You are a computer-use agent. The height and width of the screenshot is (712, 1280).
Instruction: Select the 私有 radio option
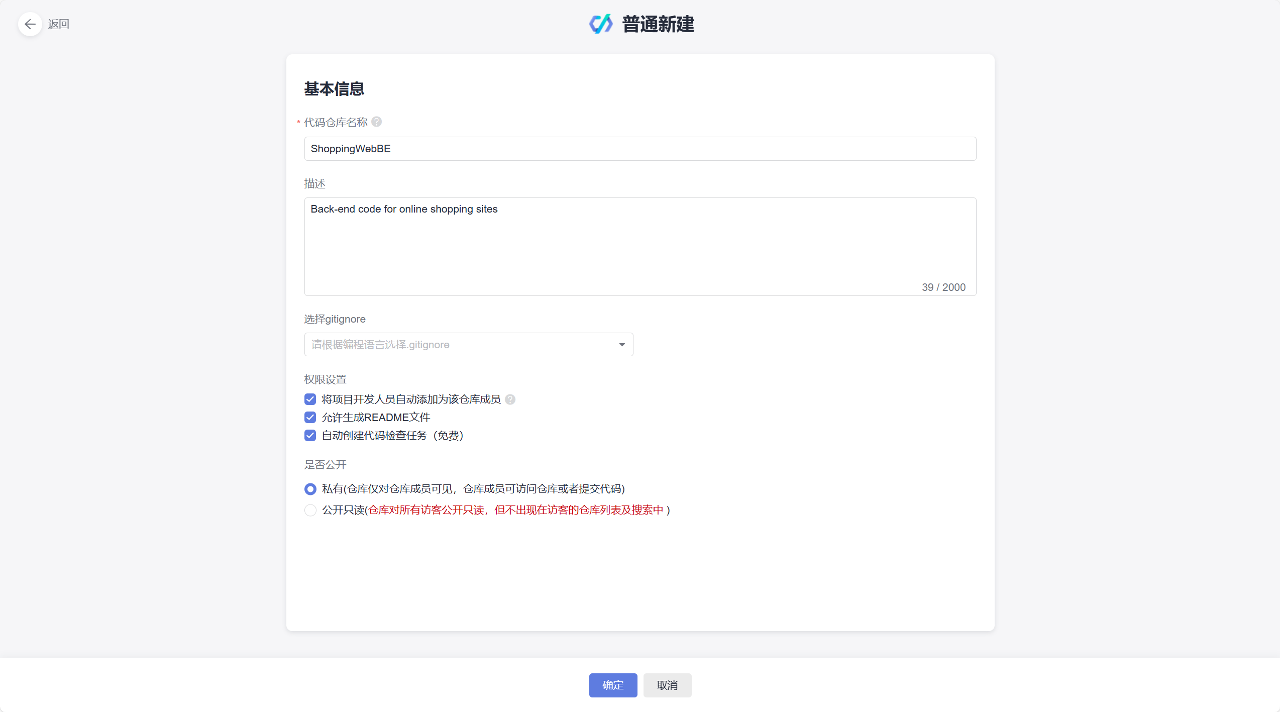click(x=310, y=489)
